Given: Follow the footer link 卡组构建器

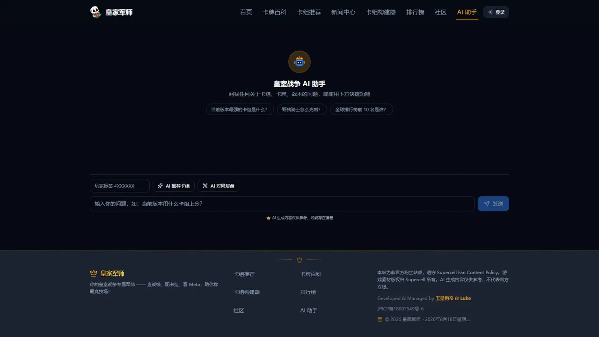Looking at the screenshot, I should 247,292.
